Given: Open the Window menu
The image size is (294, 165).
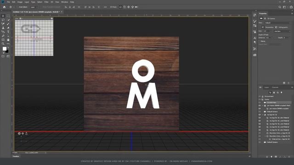Looking at the screenshot, I should [x=64, y=2].
